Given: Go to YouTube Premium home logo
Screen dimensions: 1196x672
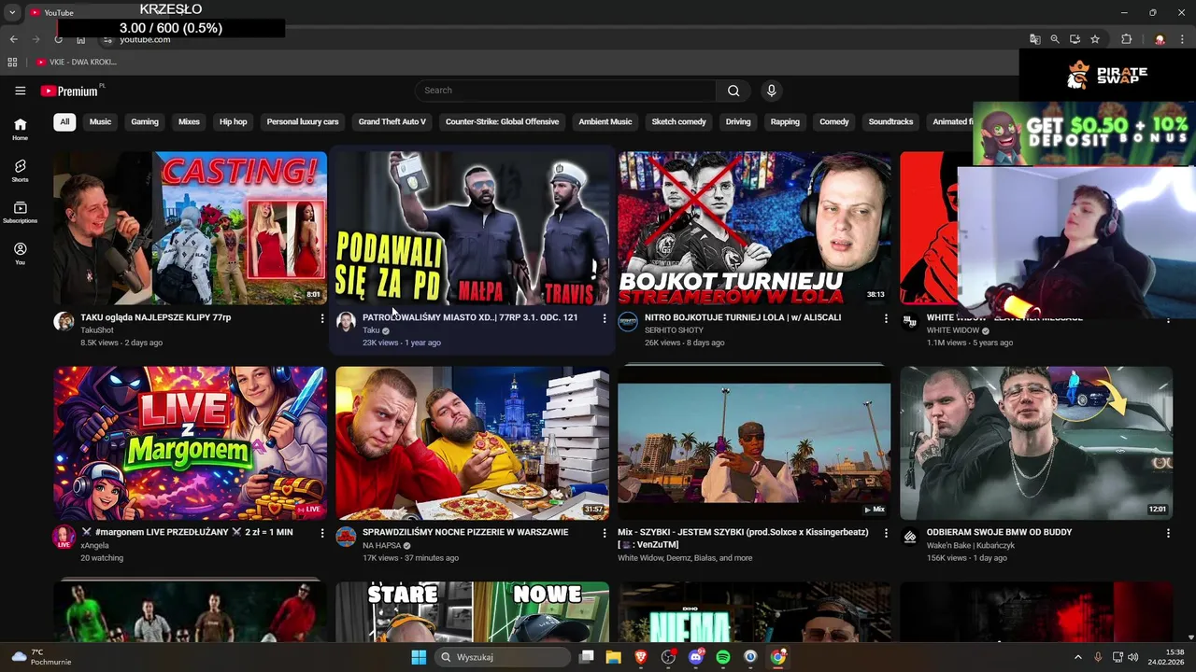Looking at the screenshot, I should click(x=70, y=91).
